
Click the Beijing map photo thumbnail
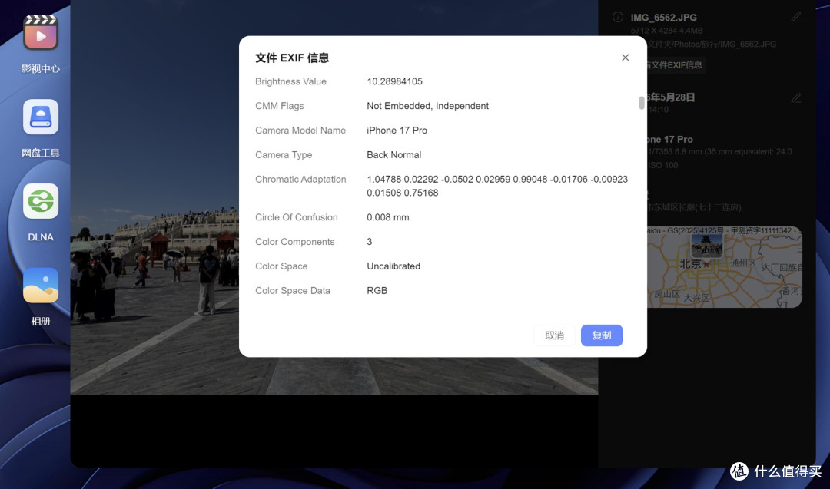point(707,246)
